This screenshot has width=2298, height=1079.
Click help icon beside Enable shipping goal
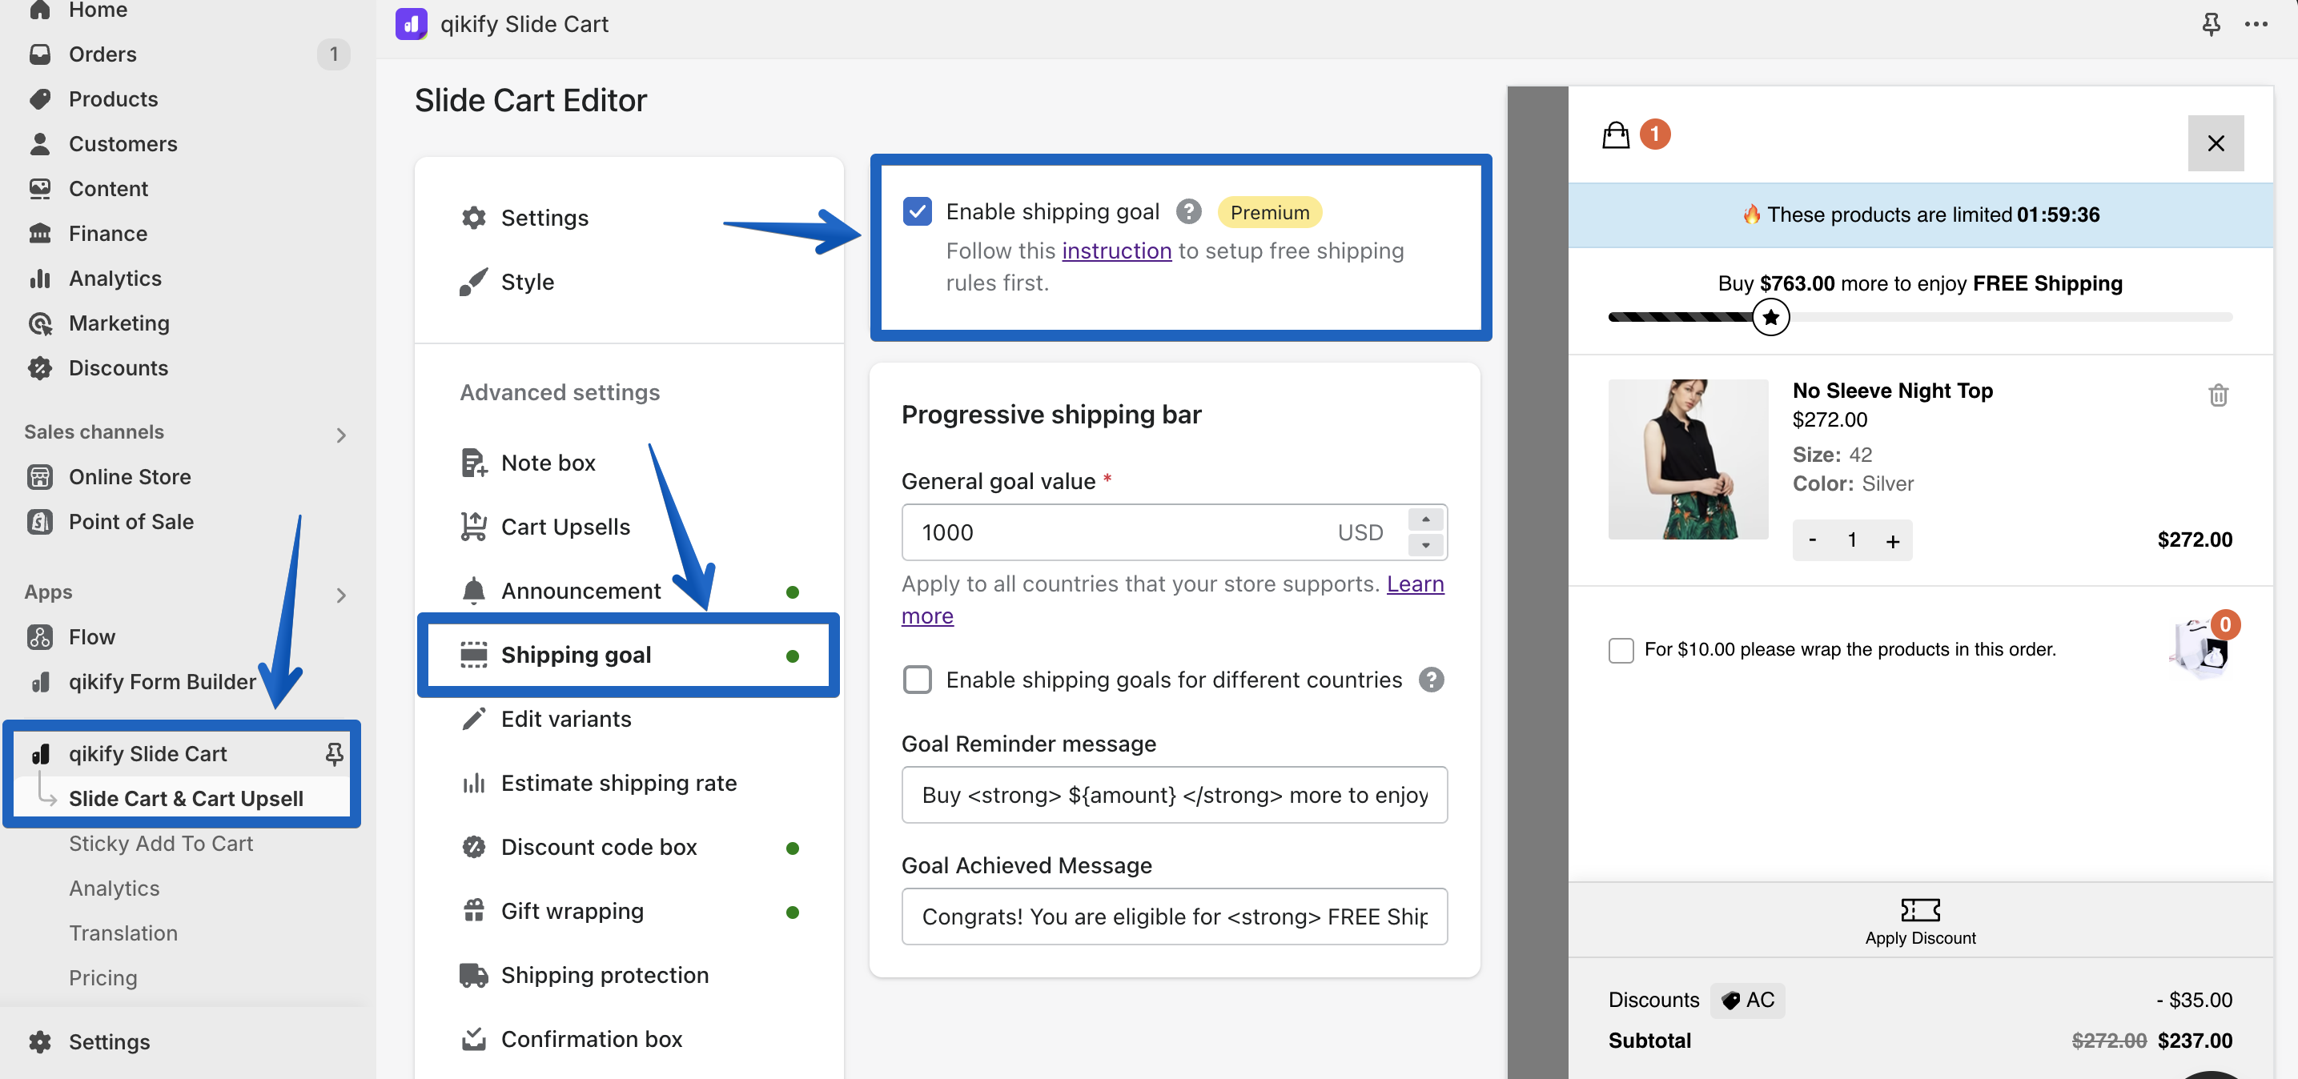[x=1188, y=211]
